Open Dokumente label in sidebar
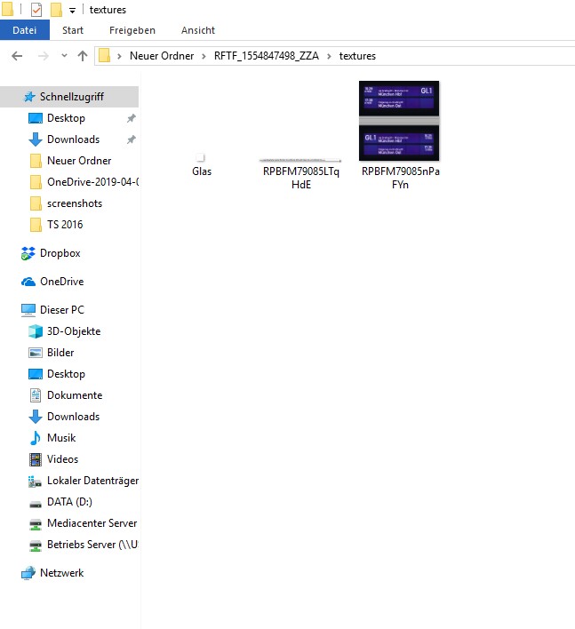 tap(75, 394)
